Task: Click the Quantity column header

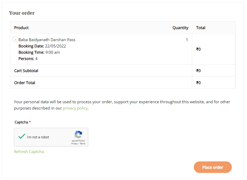Action: (x=180, y=28)
